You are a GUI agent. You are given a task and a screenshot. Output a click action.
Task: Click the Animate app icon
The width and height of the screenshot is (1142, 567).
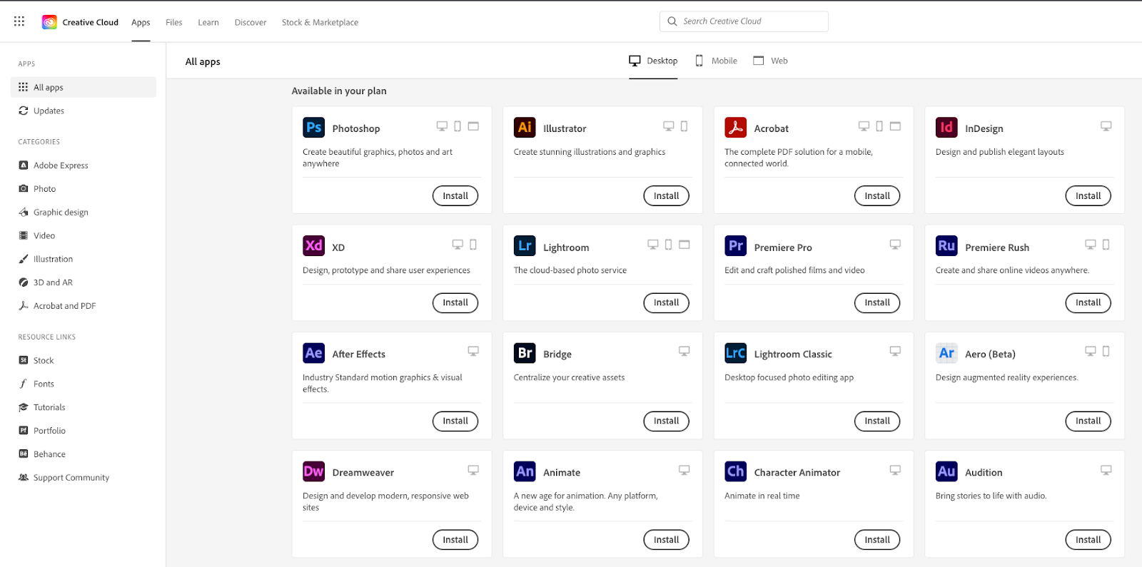525,471
